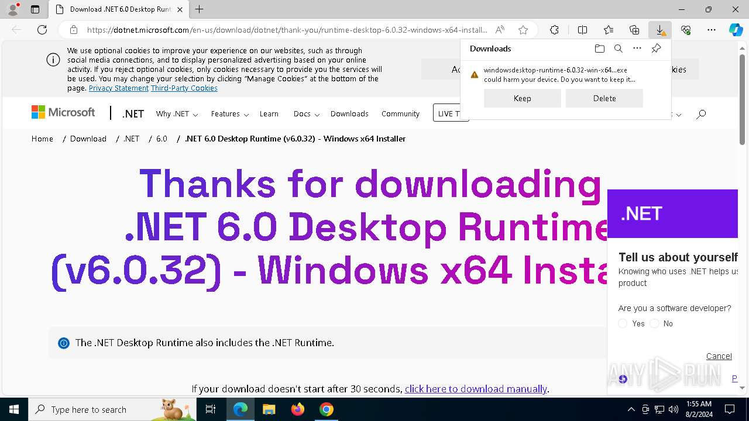This screenshot has height=421, width=749.
Task: Expand the Docs menu
Action: [x=306, y=114]
